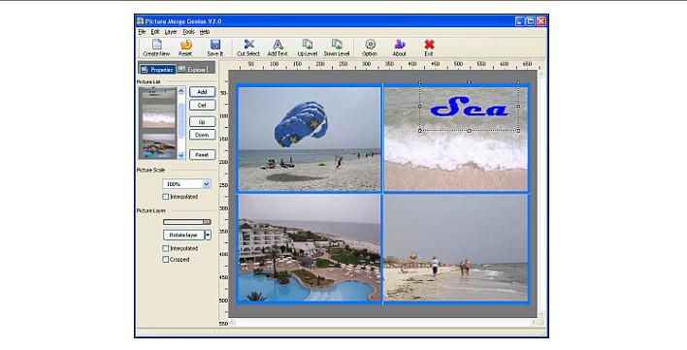This screenshot has width=687, height=350.
Task: Click the Reset button beside picture list
Action: click(x=202, y=154)
